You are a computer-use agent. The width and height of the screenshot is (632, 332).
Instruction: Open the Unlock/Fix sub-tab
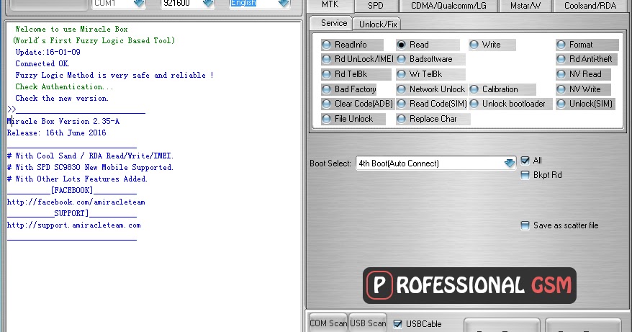(378, 24)
